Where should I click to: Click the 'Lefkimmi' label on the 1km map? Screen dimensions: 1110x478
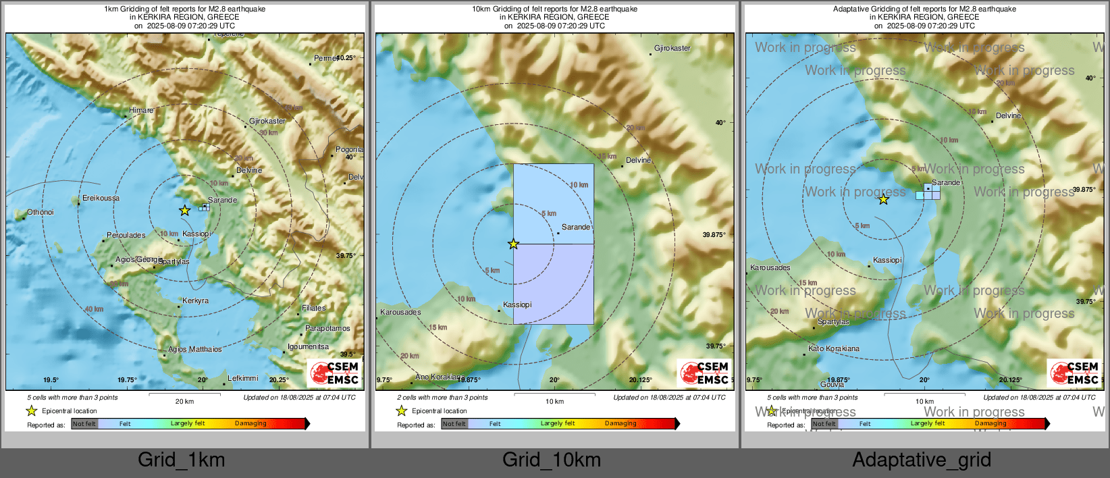point(242,378)
